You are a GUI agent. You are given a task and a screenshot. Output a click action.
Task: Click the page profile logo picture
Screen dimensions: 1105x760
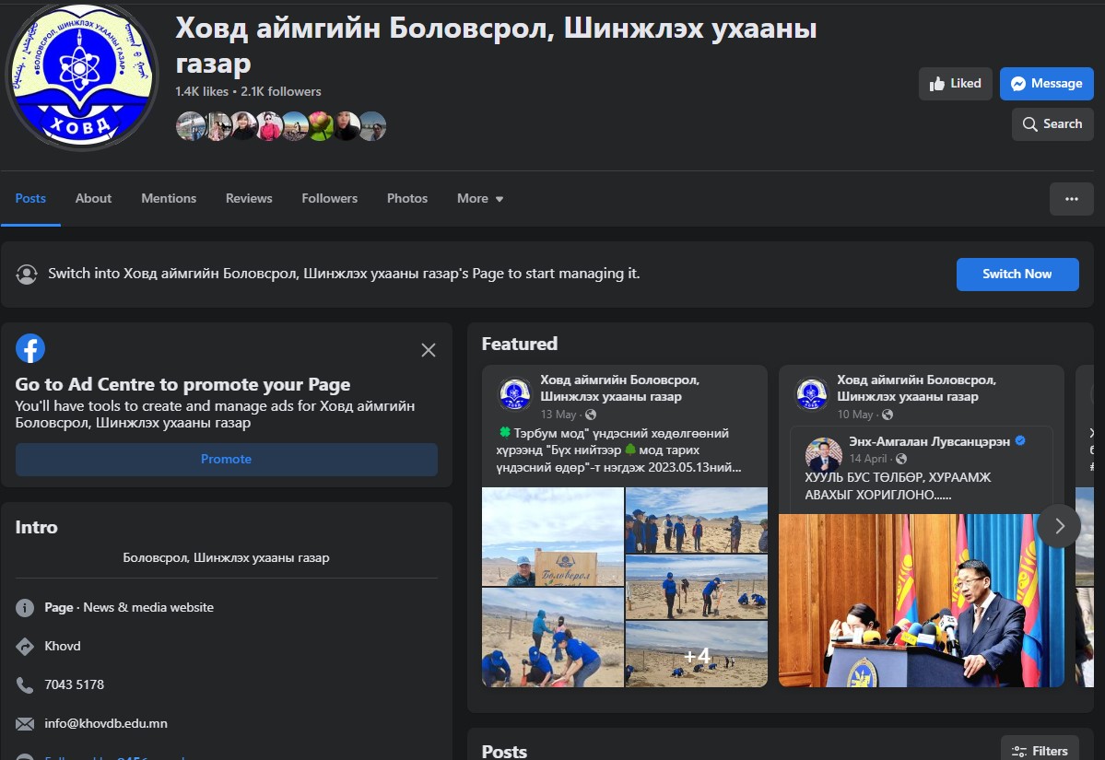coord(81,76)
